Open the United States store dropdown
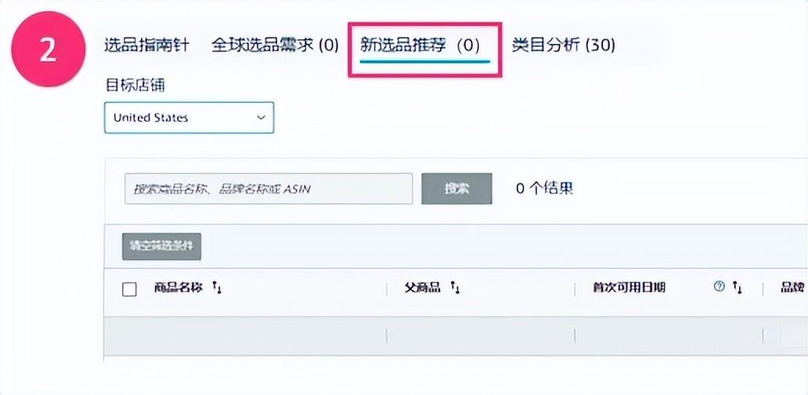808x395 pixels. coord(189,118)
